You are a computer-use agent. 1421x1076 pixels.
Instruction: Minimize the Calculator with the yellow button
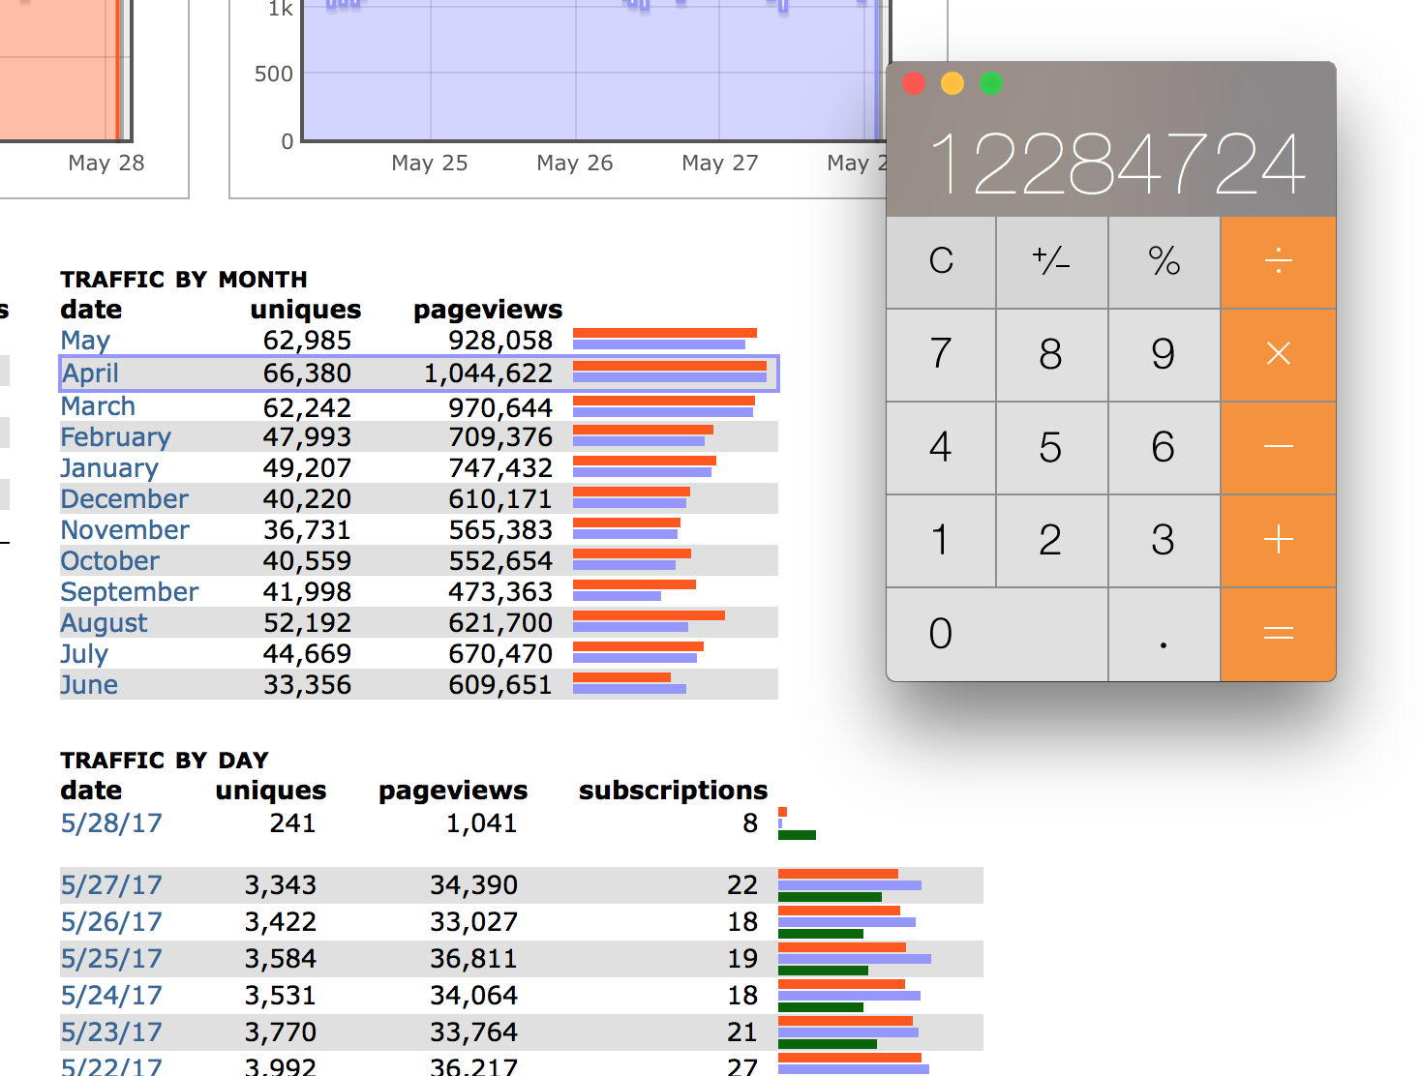point(952,83)
